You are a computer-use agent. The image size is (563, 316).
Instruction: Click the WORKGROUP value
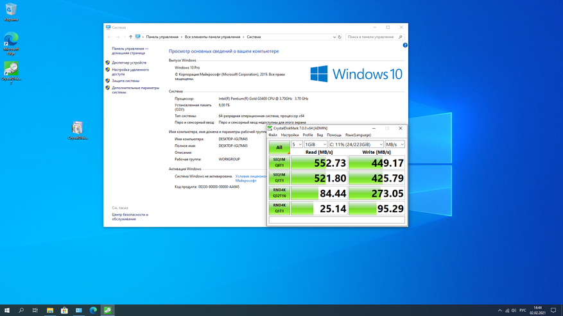[229, 159]
